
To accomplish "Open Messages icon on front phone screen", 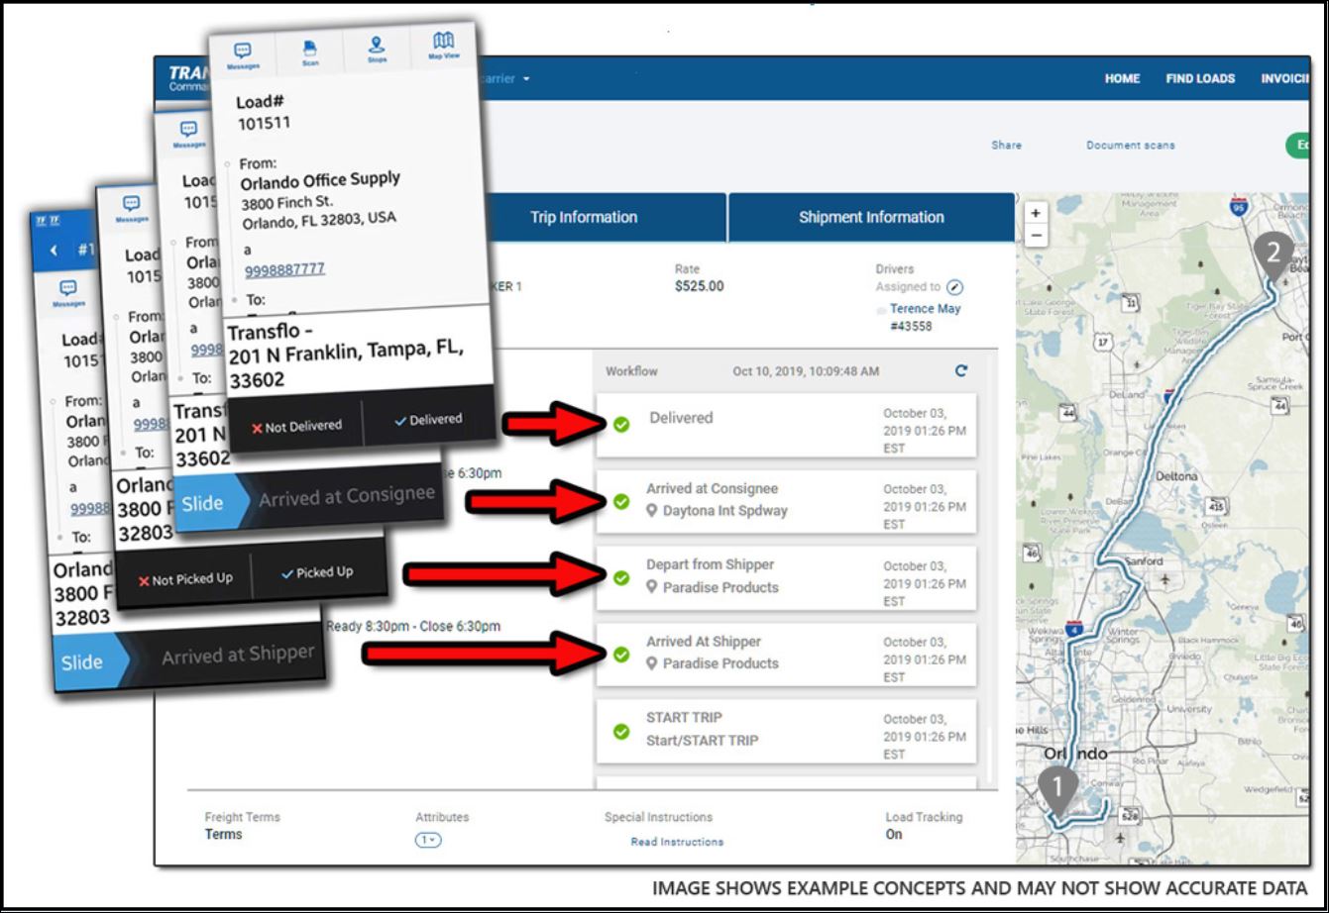I will pyautogui.click(x=242, y=54).
